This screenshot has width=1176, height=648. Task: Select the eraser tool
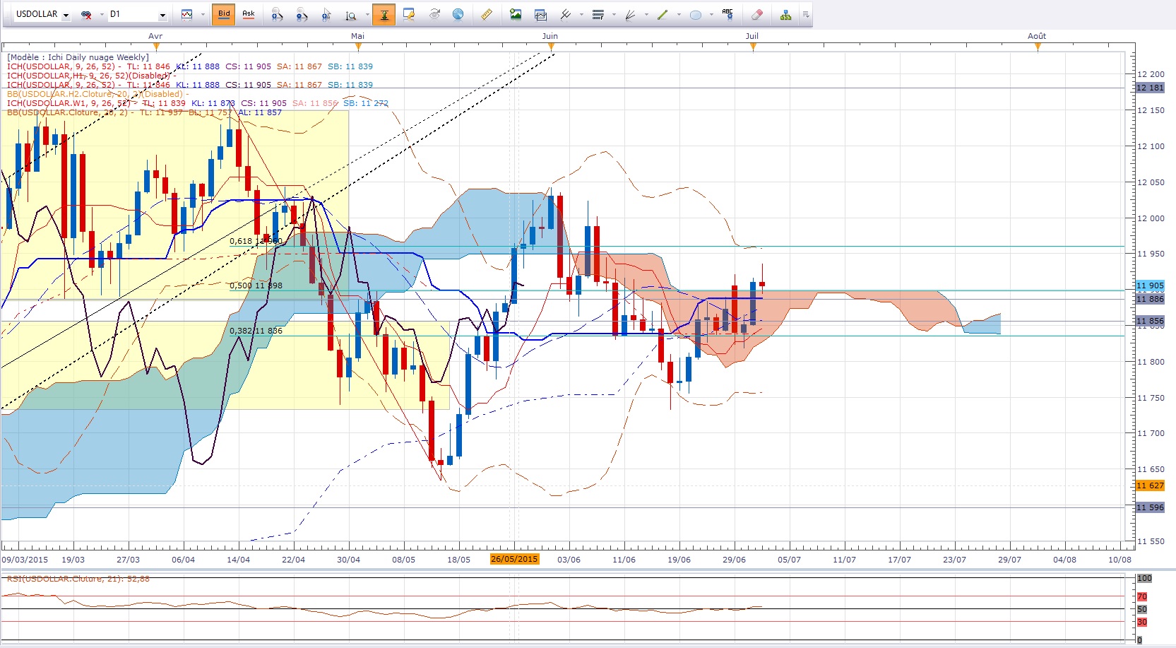coord(756,14)
